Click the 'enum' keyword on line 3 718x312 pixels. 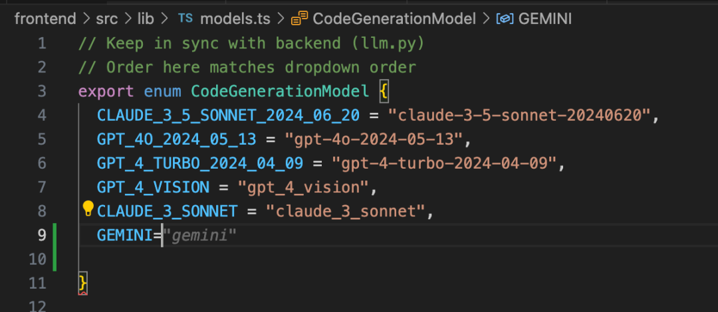click(163, 91)
